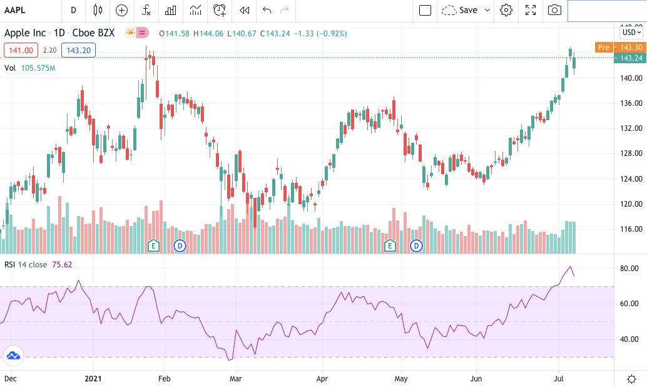
Task: Open indicator templates icon
Action: tap(195, 10)
